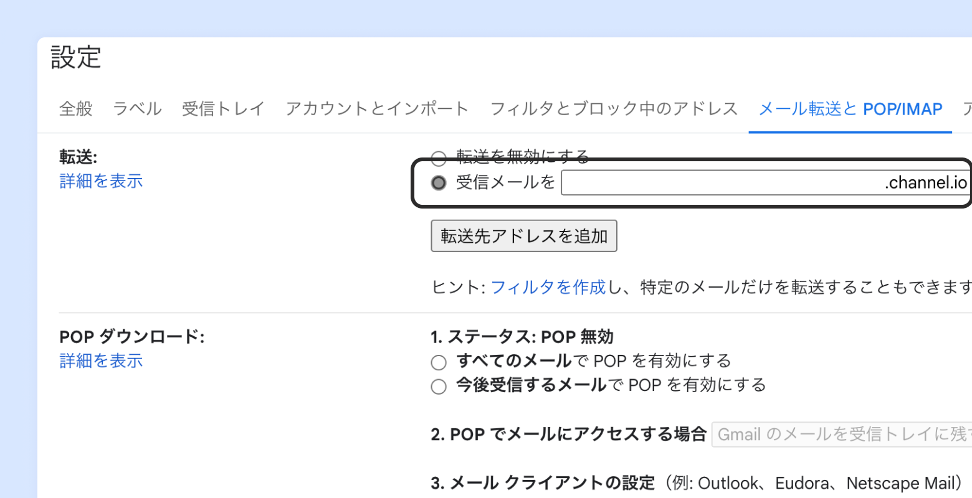Open アカウントとインポート tab
The width and height of the screenshot is (972, 498).
376,109
